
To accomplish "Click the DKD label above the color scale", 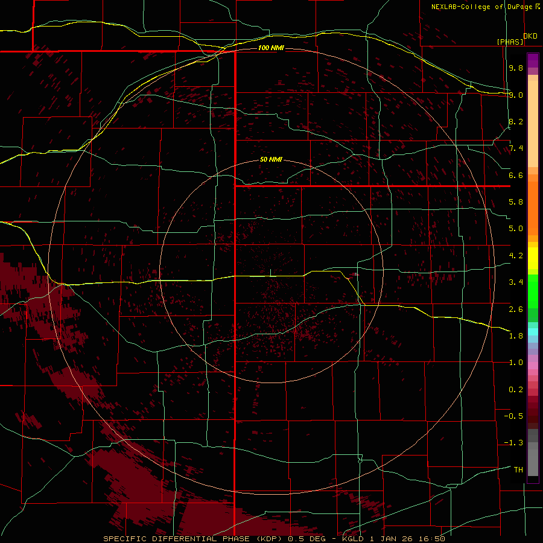I will 530,36.
